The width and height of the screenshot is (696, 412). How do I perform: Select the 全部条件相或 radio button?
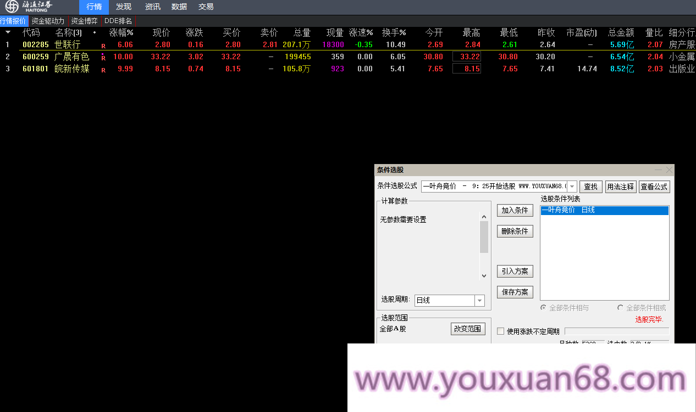tap(621, 308)
